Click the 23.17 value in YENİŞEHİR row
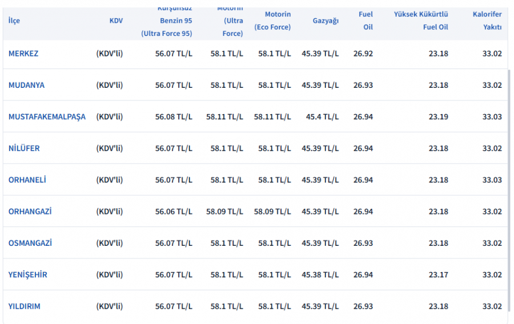 439,274
